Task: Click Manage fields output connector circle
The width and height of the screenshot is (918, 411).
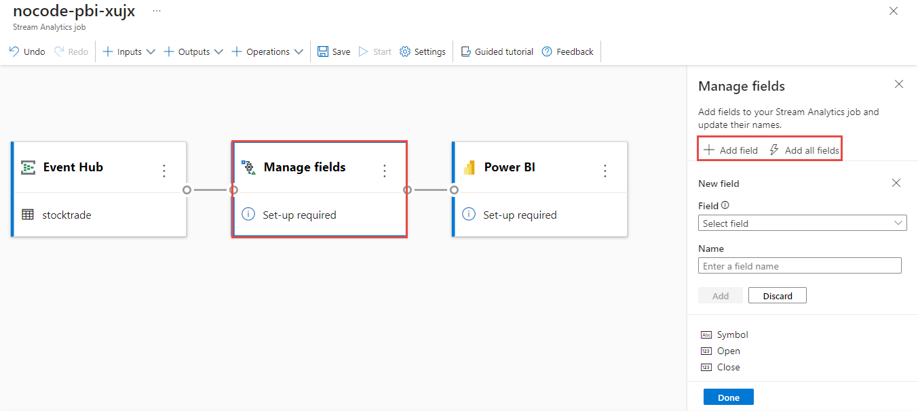Action: [x=407, y=190]
